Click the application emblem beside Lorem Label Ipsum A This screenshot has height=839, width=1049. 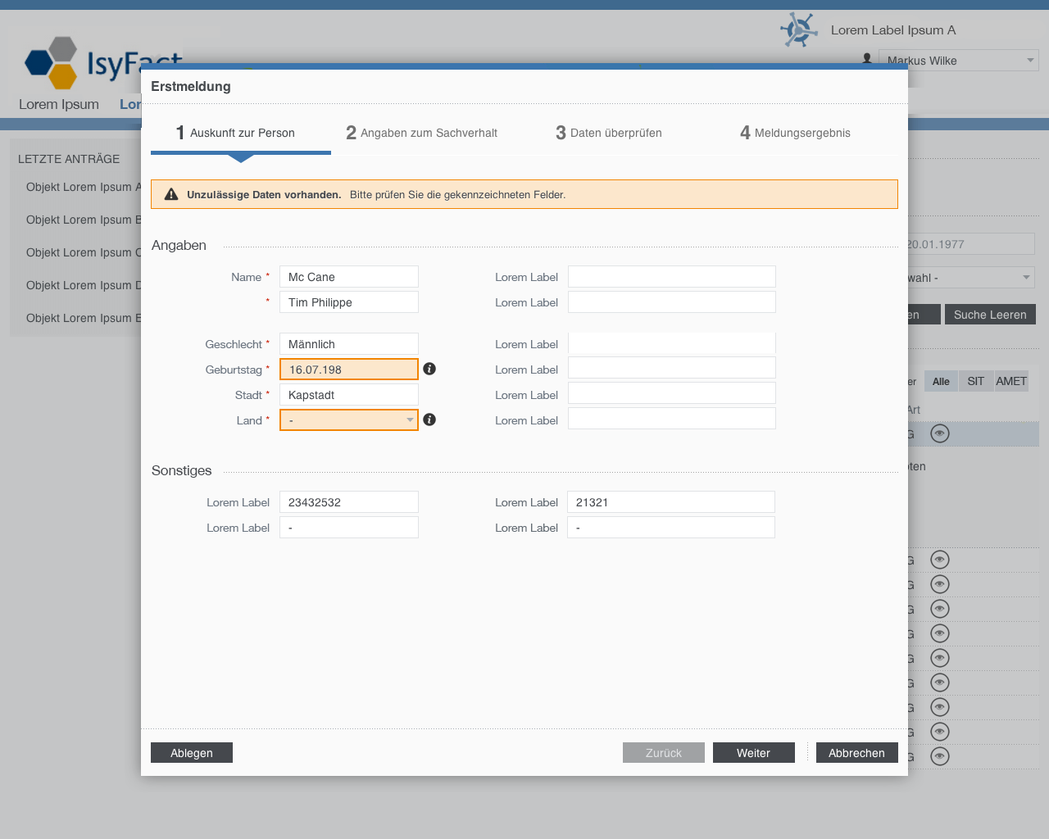point(798,30)
